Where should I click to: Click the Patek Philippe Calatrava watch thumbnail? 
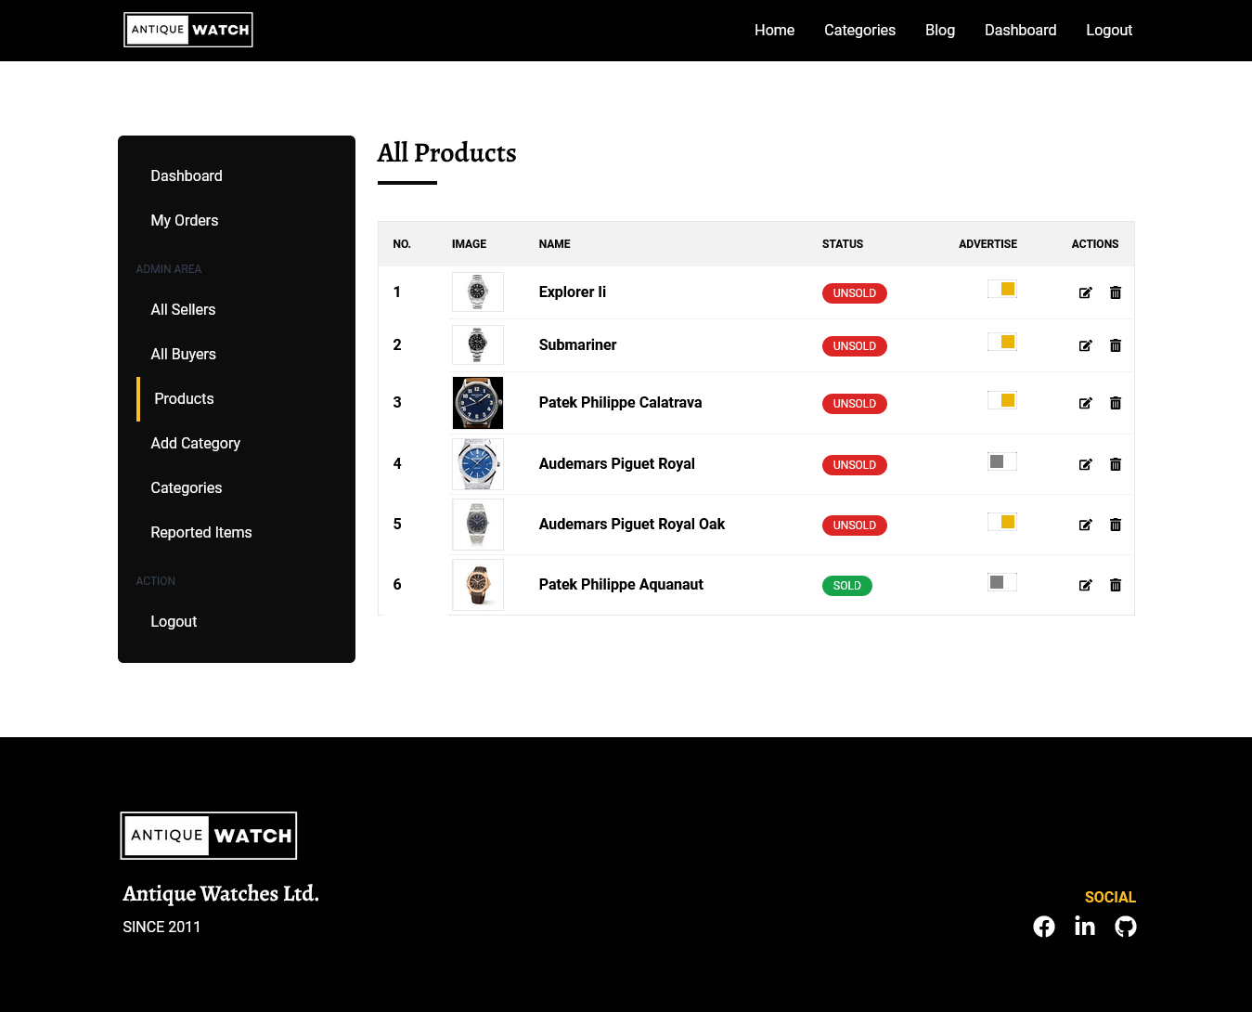pos(477,403)
